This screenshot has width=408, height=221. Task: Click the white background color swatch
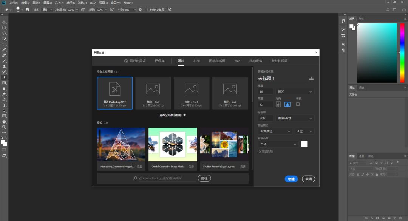(304, 144)
